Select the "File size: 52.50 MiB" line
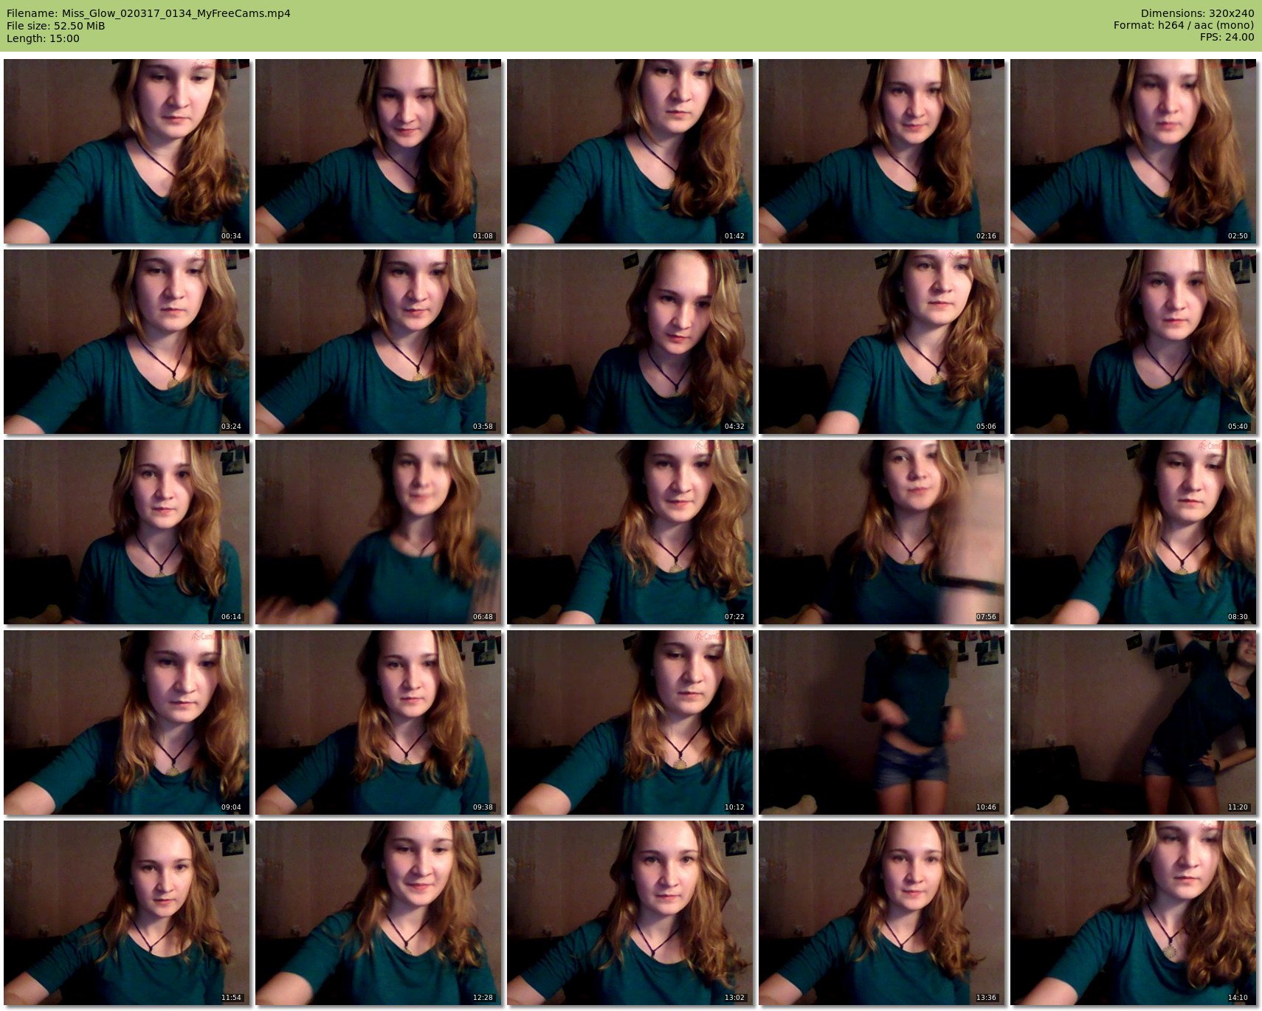 [56, 26]
